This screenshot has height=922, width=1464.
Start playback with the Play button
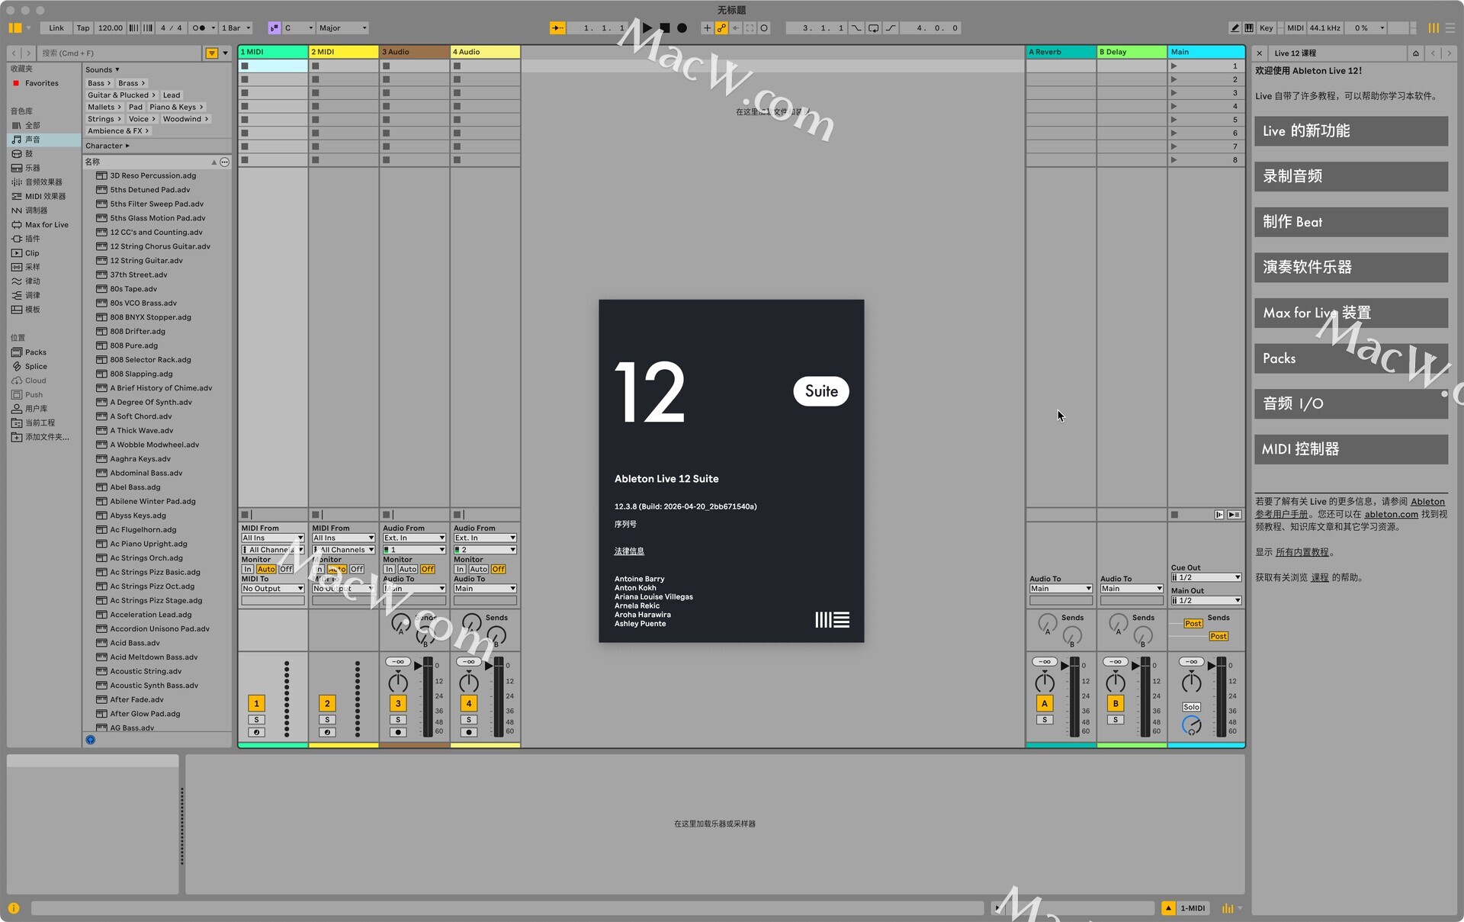647,28
